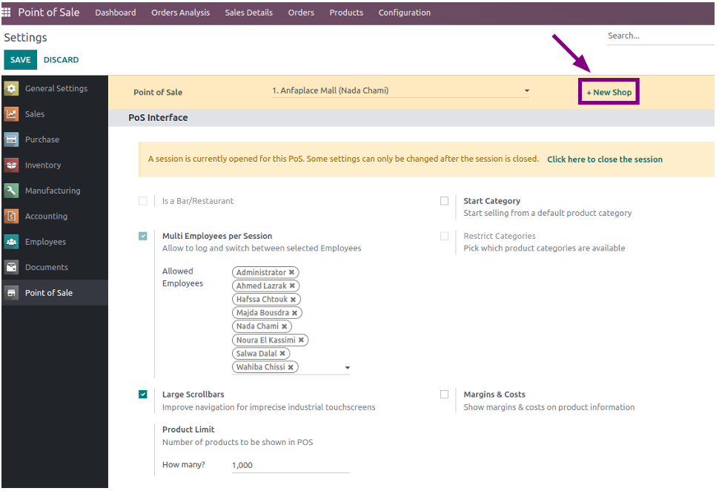Image resolution: width=719 pixels, height=491 pixels.
Task: Focus the Product Limit How many field
Action: 291,465
